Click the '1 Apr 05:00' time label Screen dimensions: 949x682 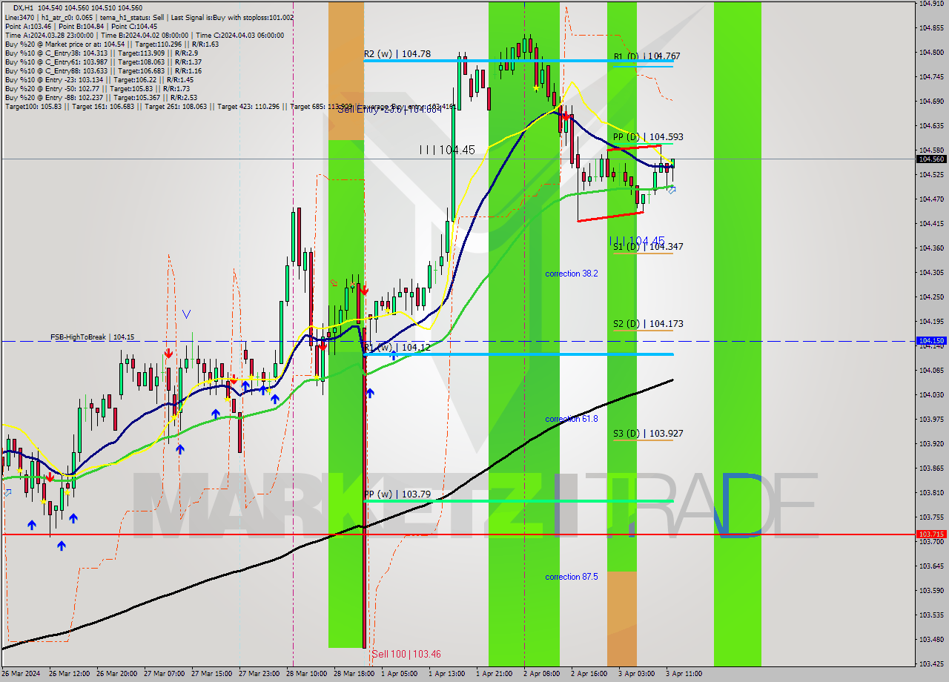[x=399, y=674]
